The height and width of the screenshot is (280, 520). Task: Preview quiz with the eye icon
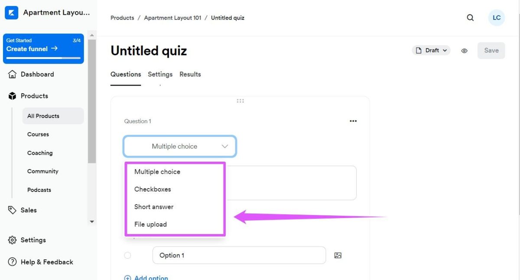(464, 51)
